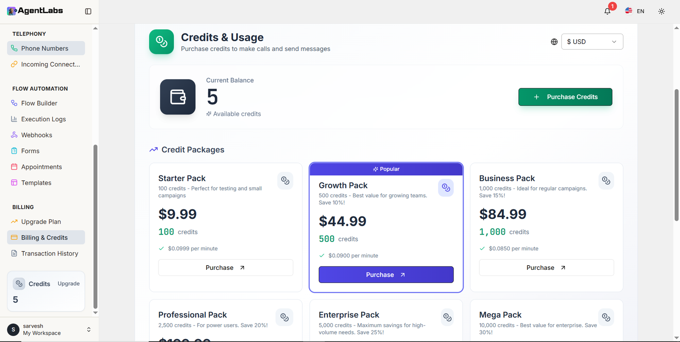
Task: Open Forms page
Action: [46, 151]
